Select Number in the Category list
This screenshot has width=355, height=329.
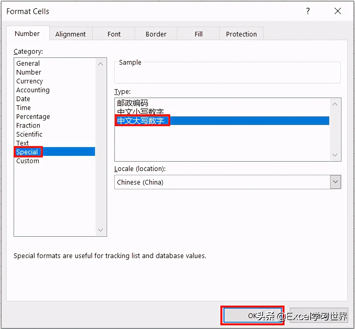point(54,72)
